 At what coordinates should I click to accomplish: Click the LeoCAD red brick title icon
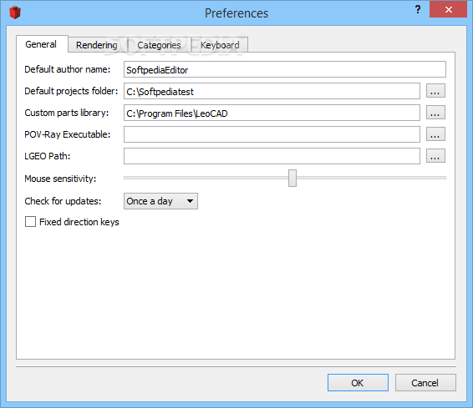(x=15, y=13)
